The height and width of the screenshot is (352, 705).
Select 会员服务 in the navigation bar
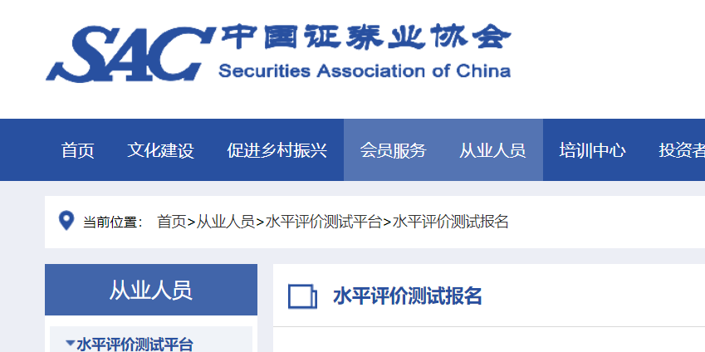pyautogui.click(x=393, y=150)
